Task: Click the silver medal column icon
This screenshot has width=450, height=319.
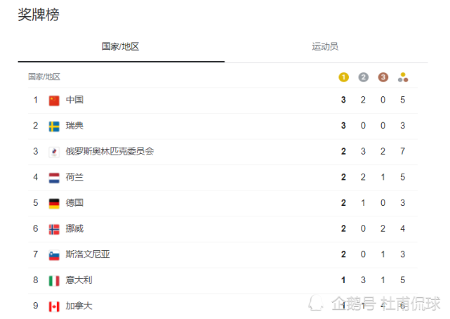Action: point(363,77)
